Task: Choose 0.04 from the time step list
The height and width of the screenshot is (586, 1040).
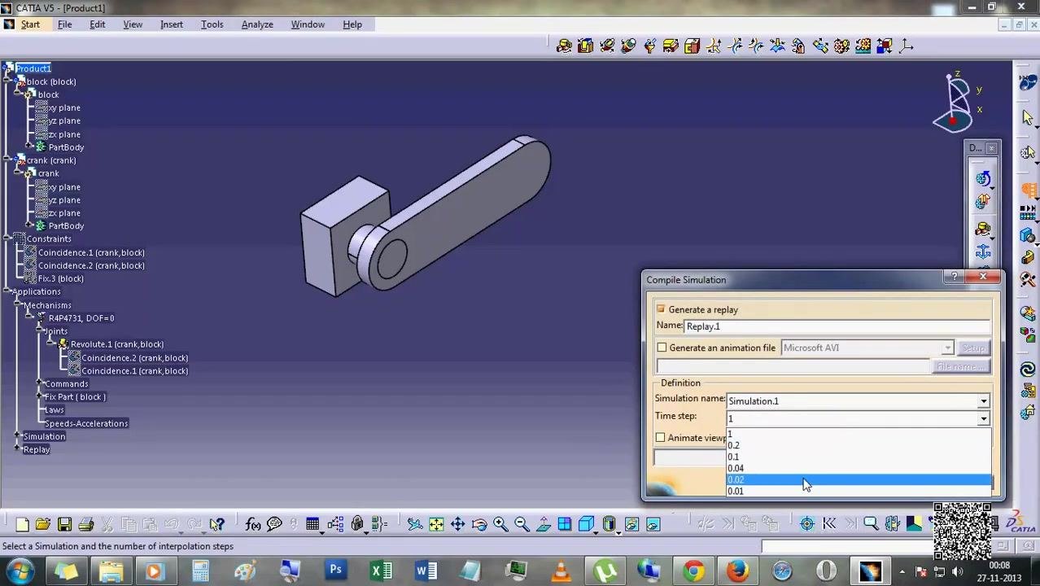Action: pos(859,468)
